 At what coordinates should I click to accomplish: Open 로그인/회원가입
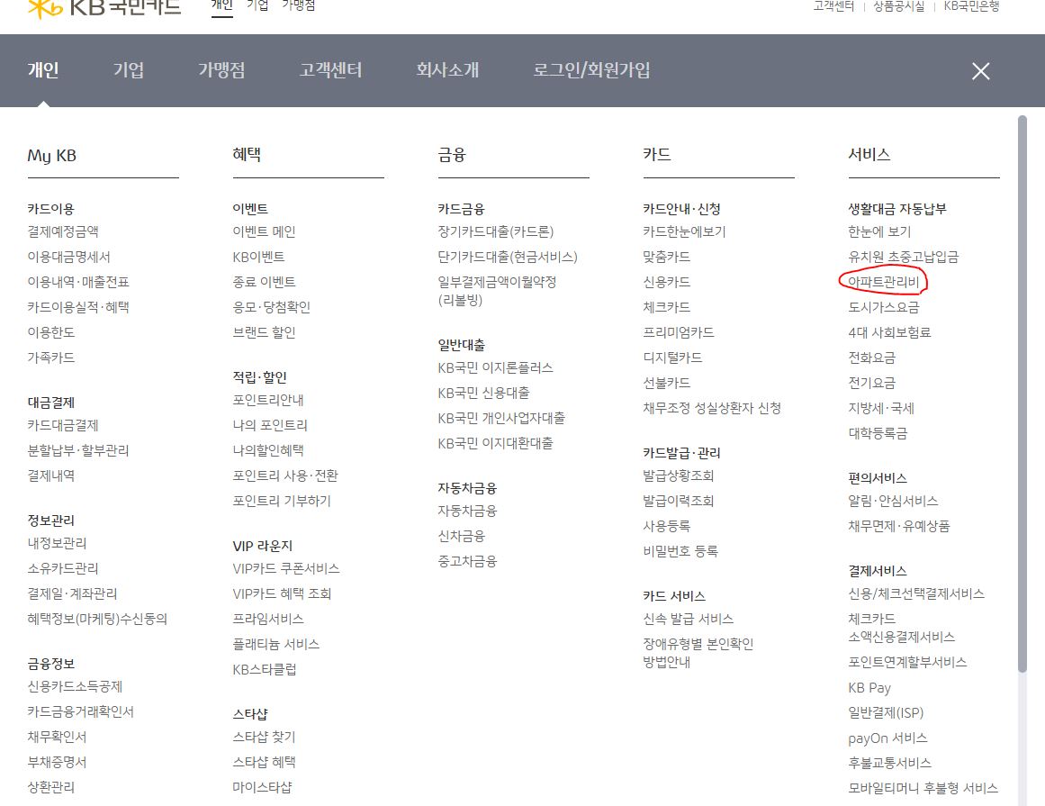tap(592, 70)
